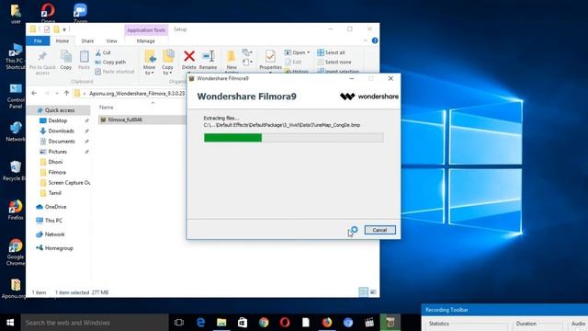
Task: Select OneDrive in the navigation pane
Action: 55,207
